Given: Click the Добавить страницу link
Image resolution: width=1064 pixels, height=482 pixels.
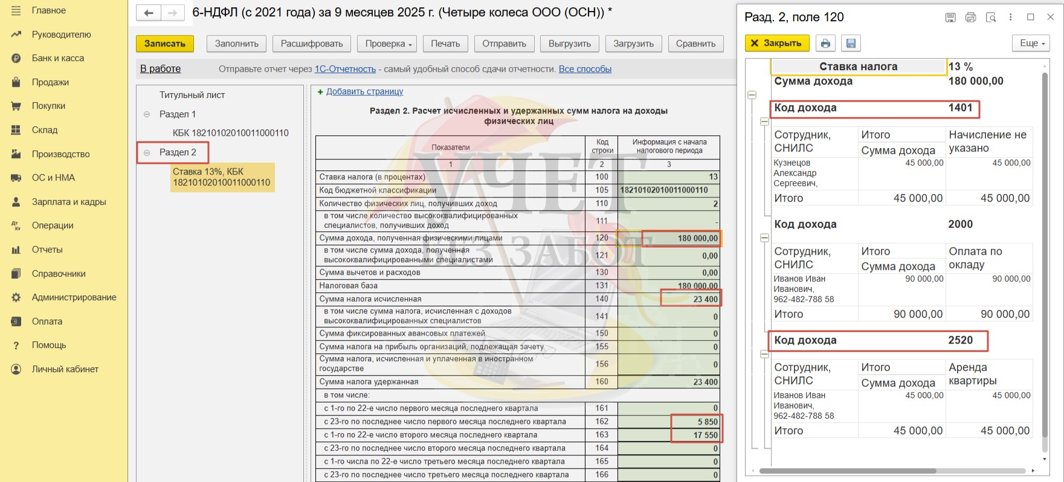Looking at the screenshot, I should 364,92.
